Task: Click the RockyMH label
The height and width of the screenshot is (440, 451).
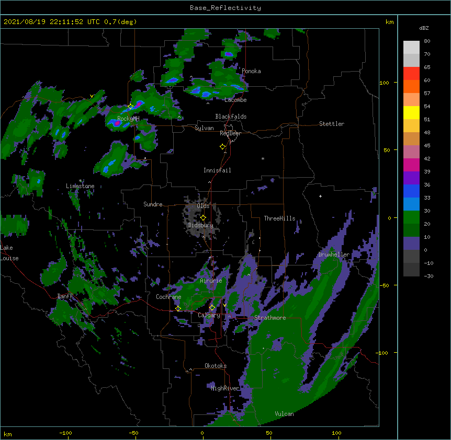Action: pos(128,119)
